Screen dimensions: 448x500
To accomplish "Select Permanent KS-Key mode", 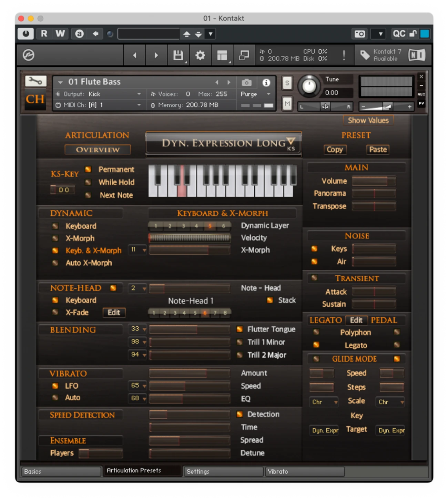I will click(88, 169).
